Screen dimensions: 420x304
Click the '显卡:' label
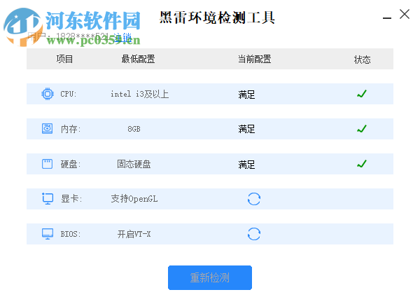pos(71,199)
